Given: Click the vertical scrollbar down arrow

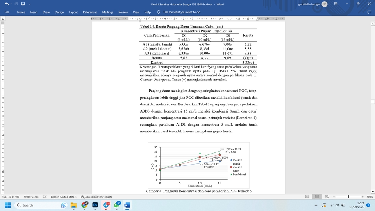Looking at the screenshot, I should pyautogui.click(x=373, y=191).
